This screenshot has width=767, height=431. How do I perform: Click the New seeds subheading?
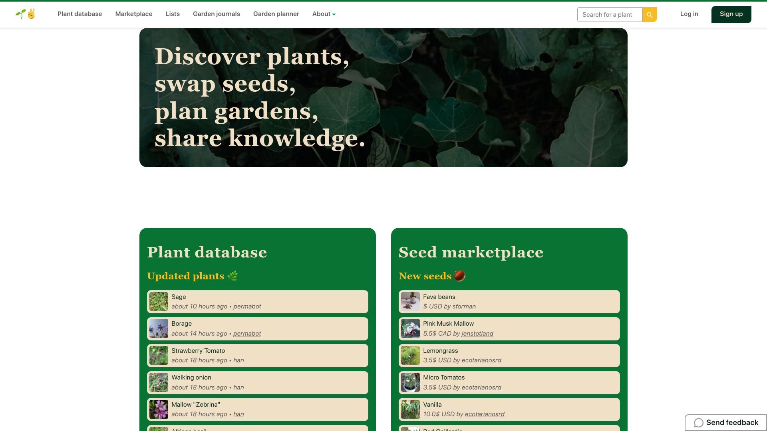(x=432, y=276)
